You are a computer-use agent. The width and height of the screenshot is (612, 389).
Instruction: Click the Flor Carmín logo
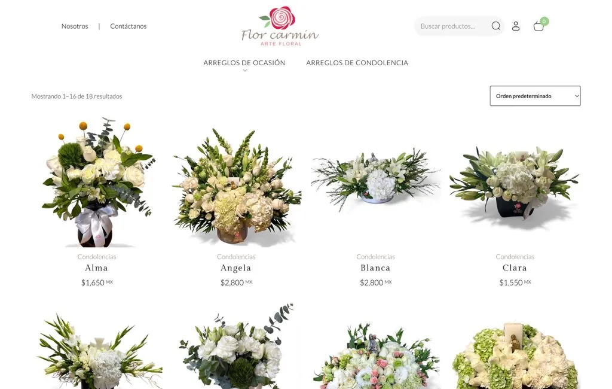click(280, 26)
